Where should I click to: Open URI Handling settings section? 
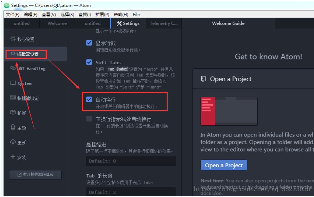pos(35,69)
